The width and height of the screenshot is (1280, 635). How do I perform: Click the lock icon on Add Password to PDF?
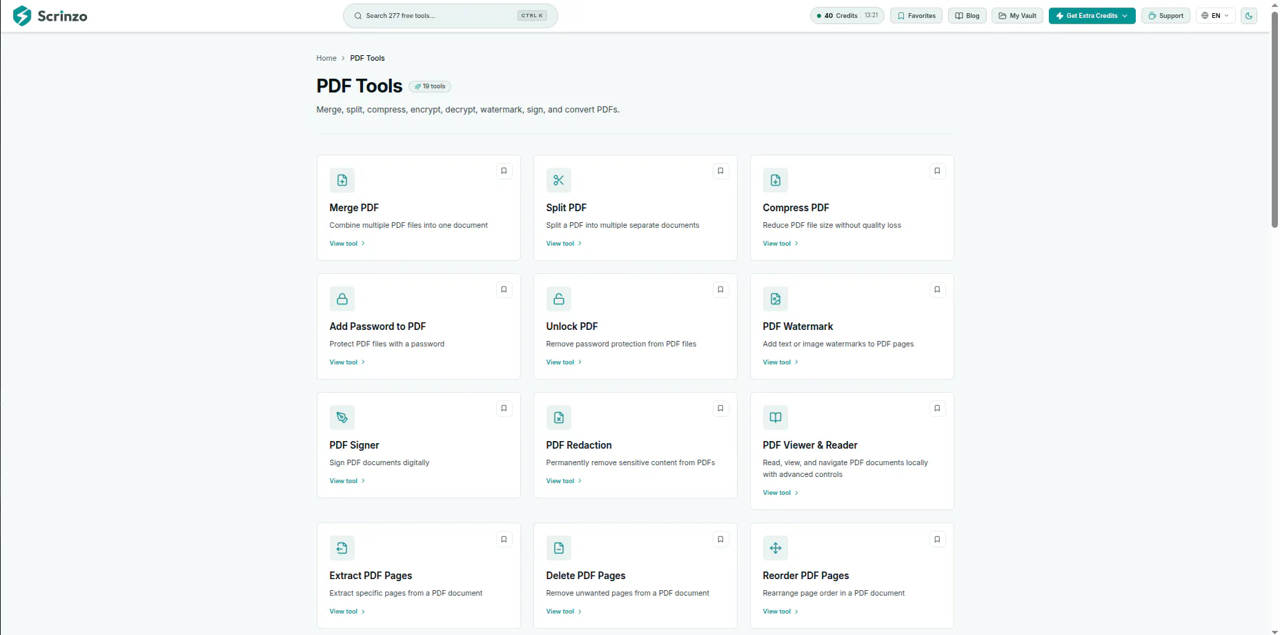(342, 299)
